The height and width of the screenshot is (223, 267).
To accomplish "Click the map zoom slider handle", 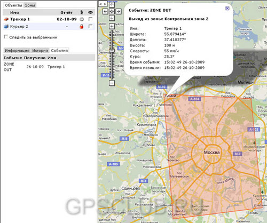I will [112, 51].
